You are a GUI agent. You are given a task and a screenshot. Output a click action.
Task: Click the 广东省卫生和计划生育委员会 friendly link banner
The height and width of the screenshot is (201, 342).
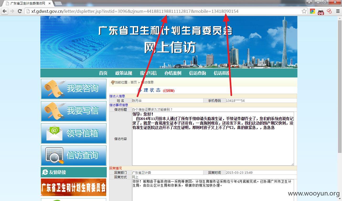click(74, 187)
